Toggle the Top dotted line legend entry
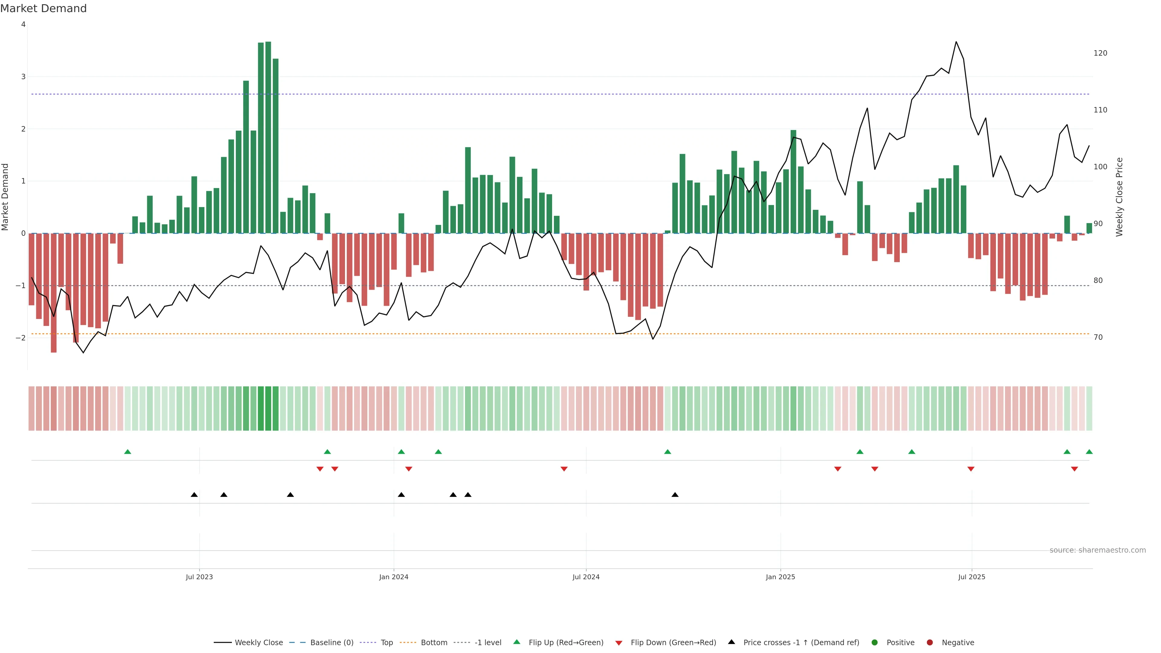This screenshot has width=1161, height=653. click(x=386, y=642)
